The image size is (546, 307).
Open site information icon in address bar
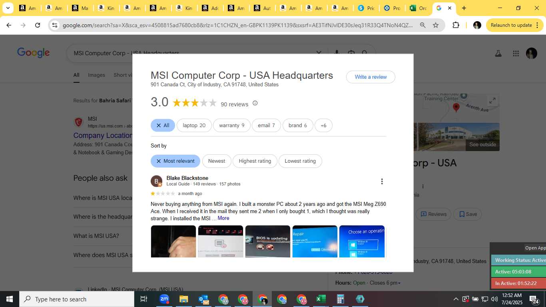coord(55,25)
